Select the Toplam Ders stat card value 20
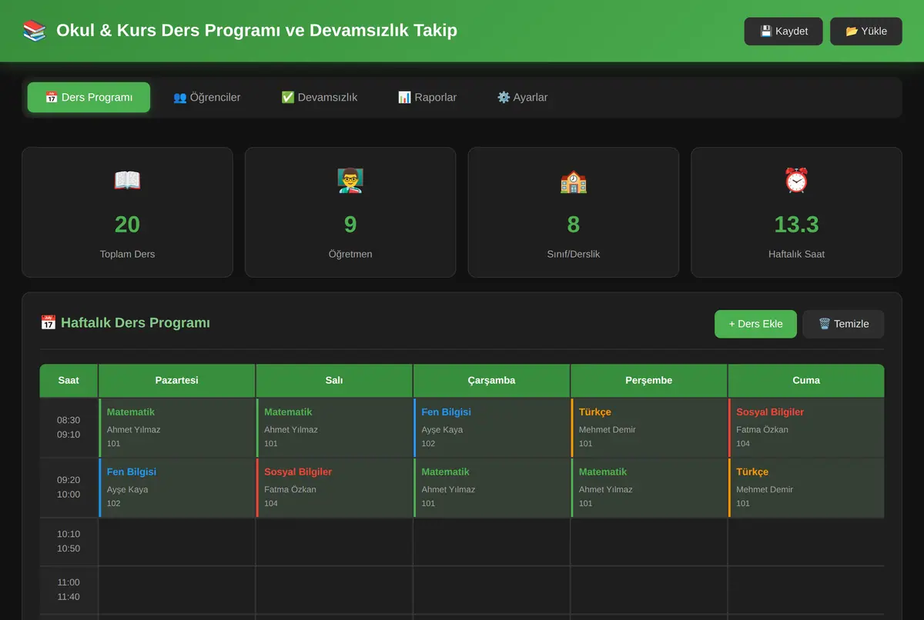924x620 pixels. pyautogui.click(x=127, y=225)
